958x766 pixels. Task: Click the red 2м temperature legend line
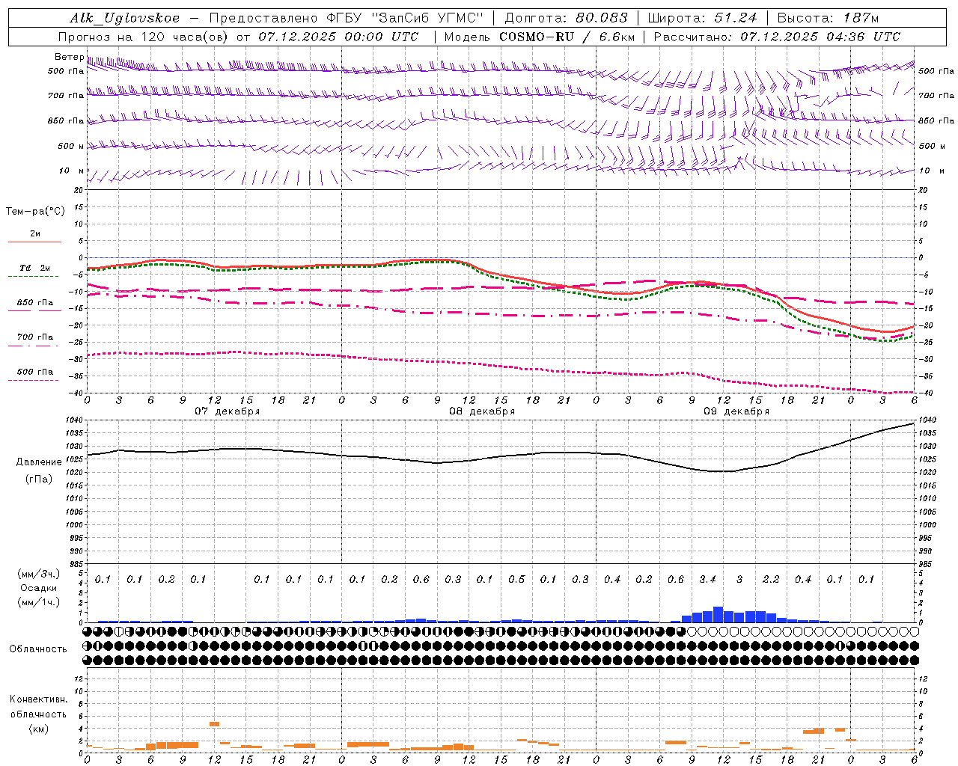pyautogui.click(x=34, y=242)
